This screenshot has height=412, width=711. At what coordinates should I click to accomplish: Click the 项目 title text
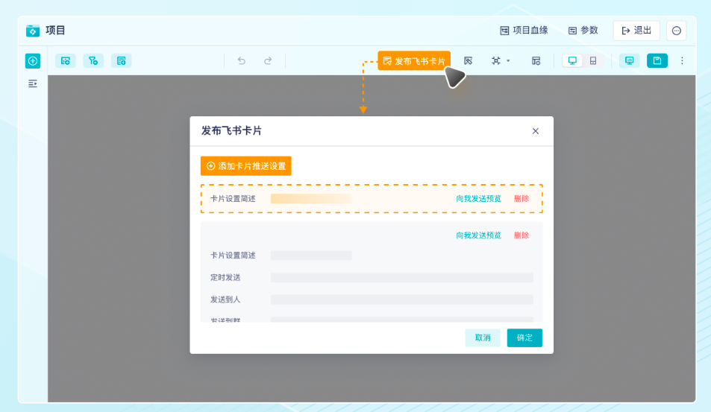(x=55, y=31)
